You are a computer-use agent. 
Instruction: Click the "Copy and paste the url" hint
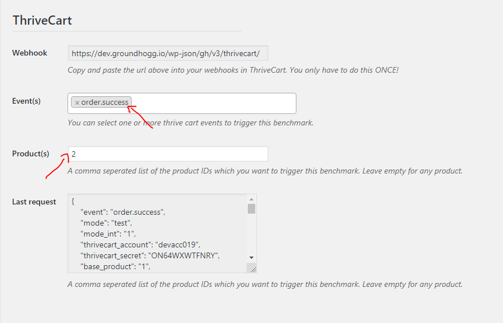[x=233, y=70]
